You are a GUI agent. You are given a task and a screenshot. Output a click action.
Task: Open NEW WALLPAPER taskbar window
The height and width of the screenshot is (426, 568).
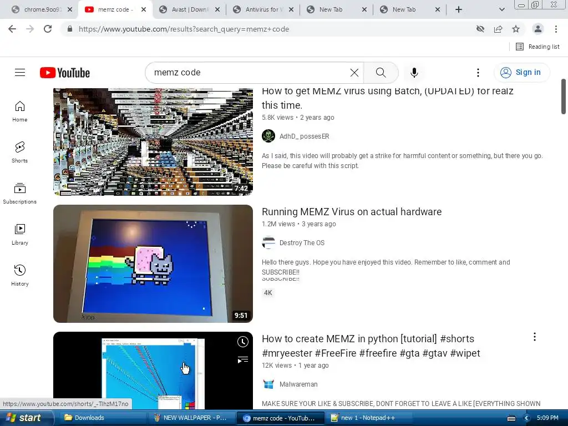(191, 418)
